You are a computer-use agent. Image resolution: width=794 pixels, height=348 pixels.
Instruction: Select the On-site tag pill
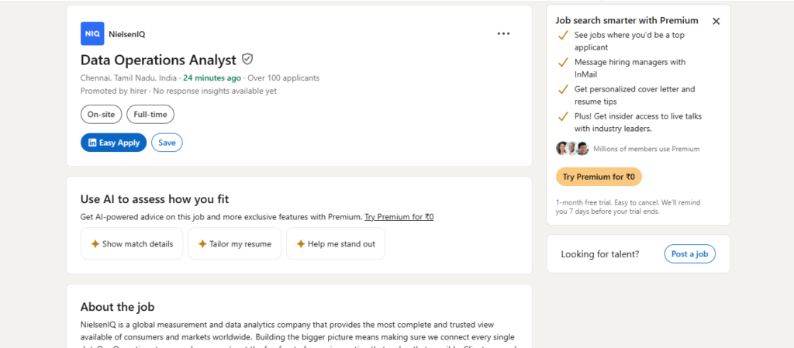pos(102,114)
